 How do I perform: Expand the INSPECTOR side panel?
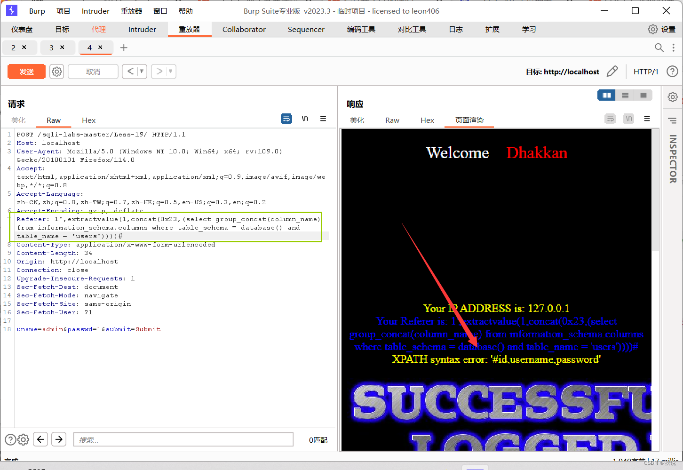pyautogui.click(x=673, y=159)
